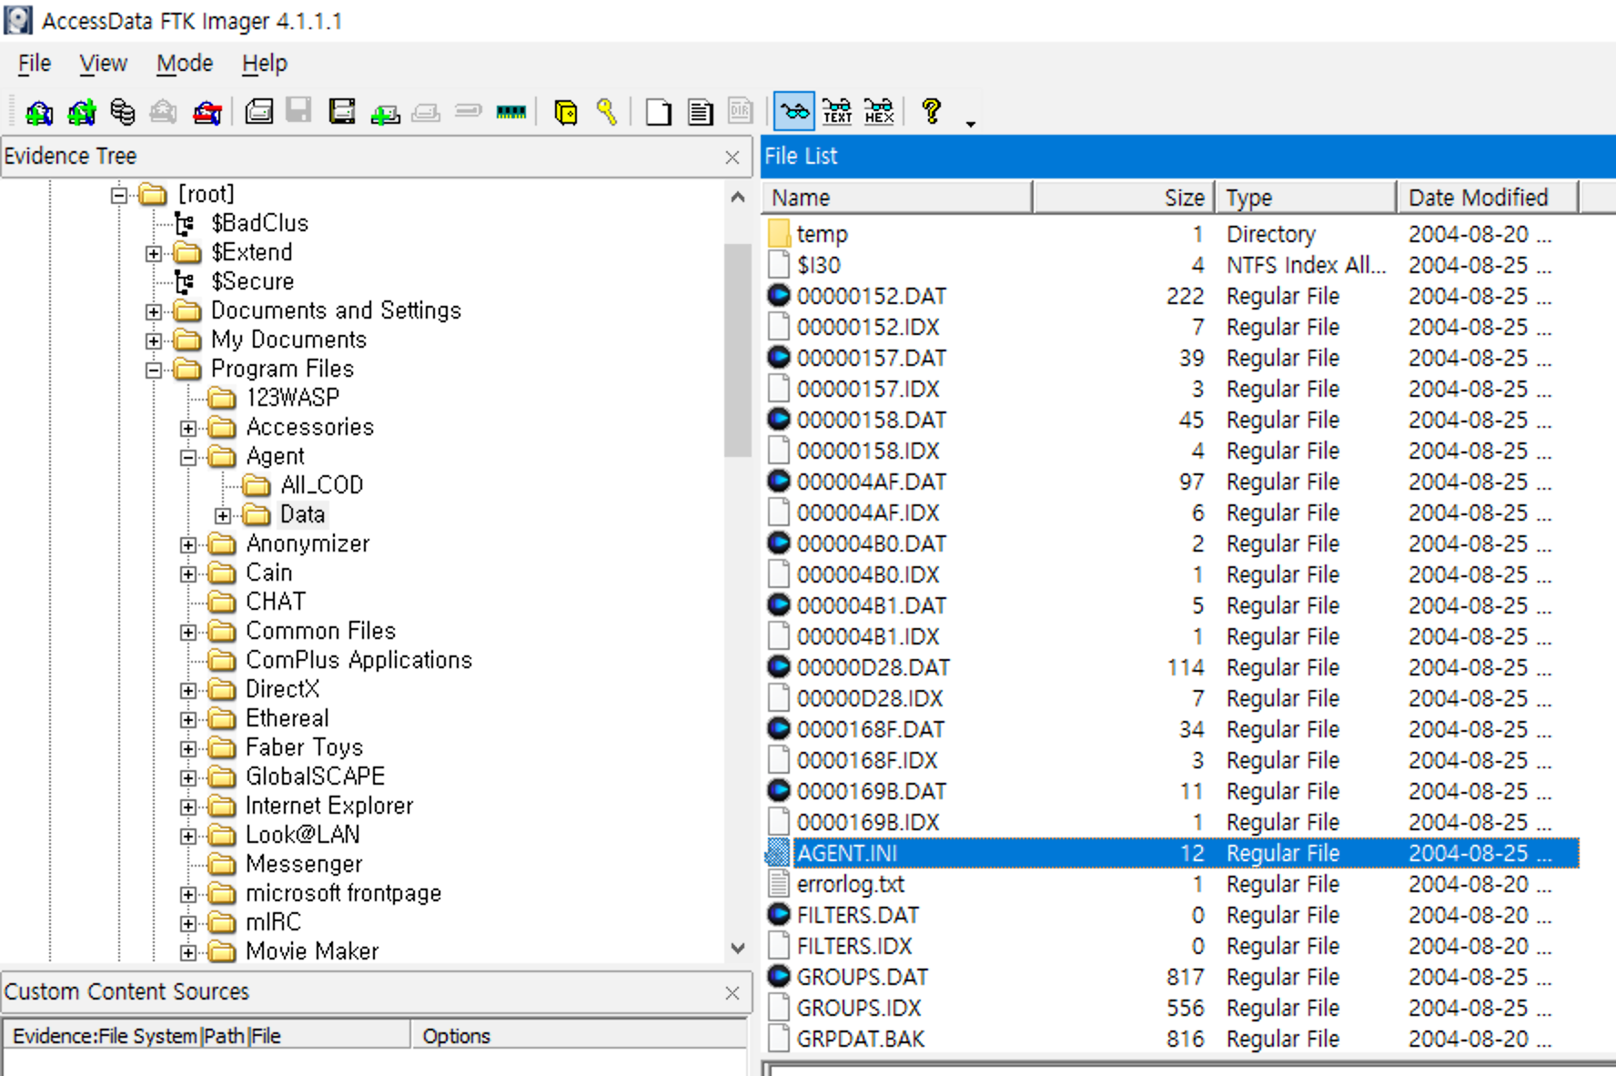1616x1076 pixels.
Task: Click the Add All Attached Devices icon
Action: pos(81,112)
